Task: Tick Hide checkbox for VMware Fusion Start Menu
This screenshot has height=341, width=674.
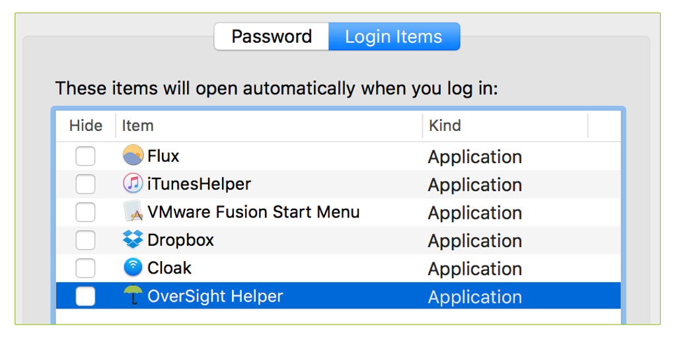Action: pos(85,213)
